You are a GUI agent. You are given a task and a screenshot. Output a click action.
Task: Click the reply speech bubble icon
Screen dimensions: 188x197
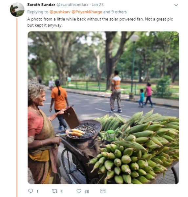[31, 191]
